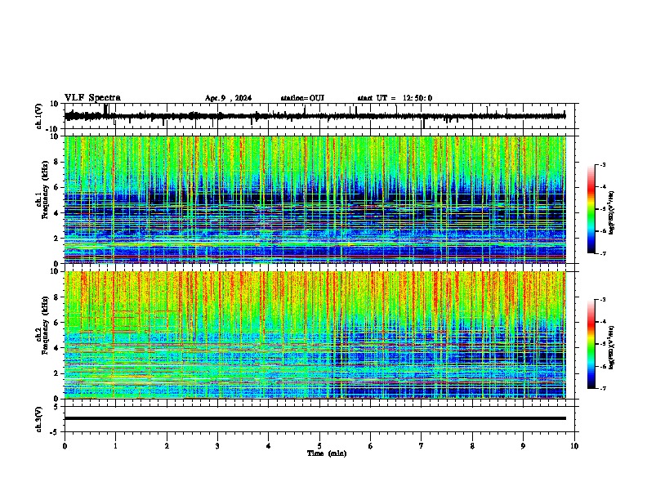Click the ch.2 spectrogram panel

[x=315, y=335]
